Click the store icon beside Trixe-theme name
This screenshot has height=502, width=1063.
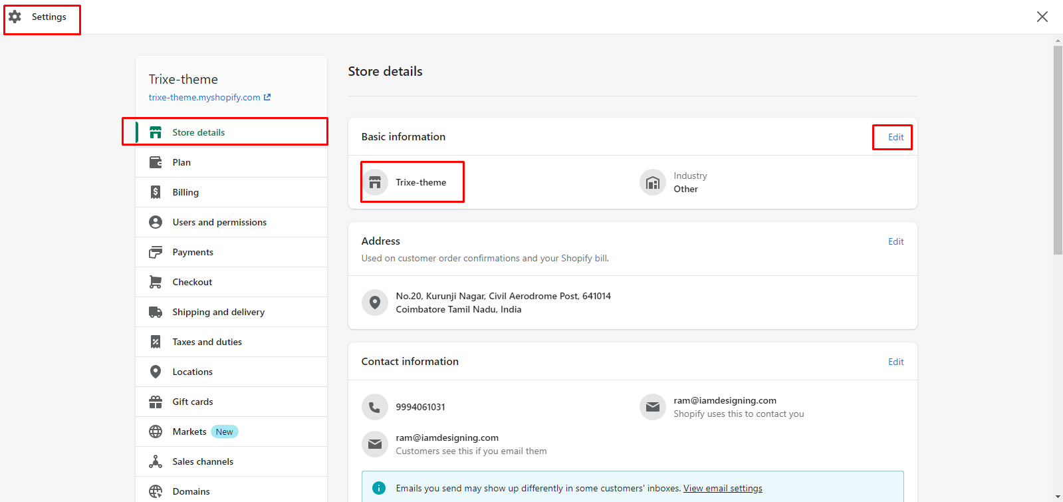pyautogui.click(x=375, y=182)
